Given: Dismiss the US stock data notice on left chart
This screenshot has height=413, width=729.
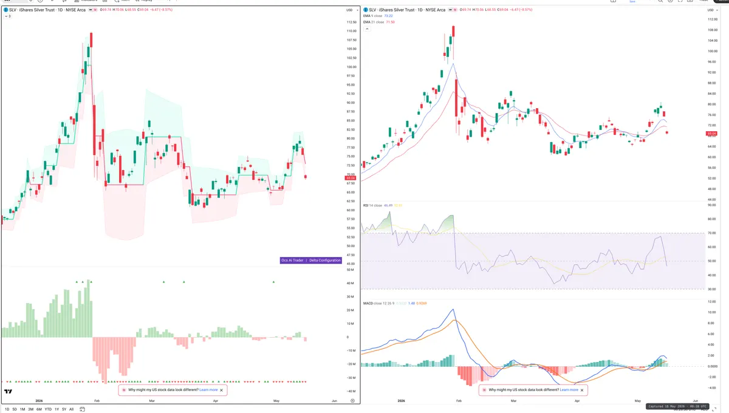Looking at the screenshot, I should pos(222,390).
